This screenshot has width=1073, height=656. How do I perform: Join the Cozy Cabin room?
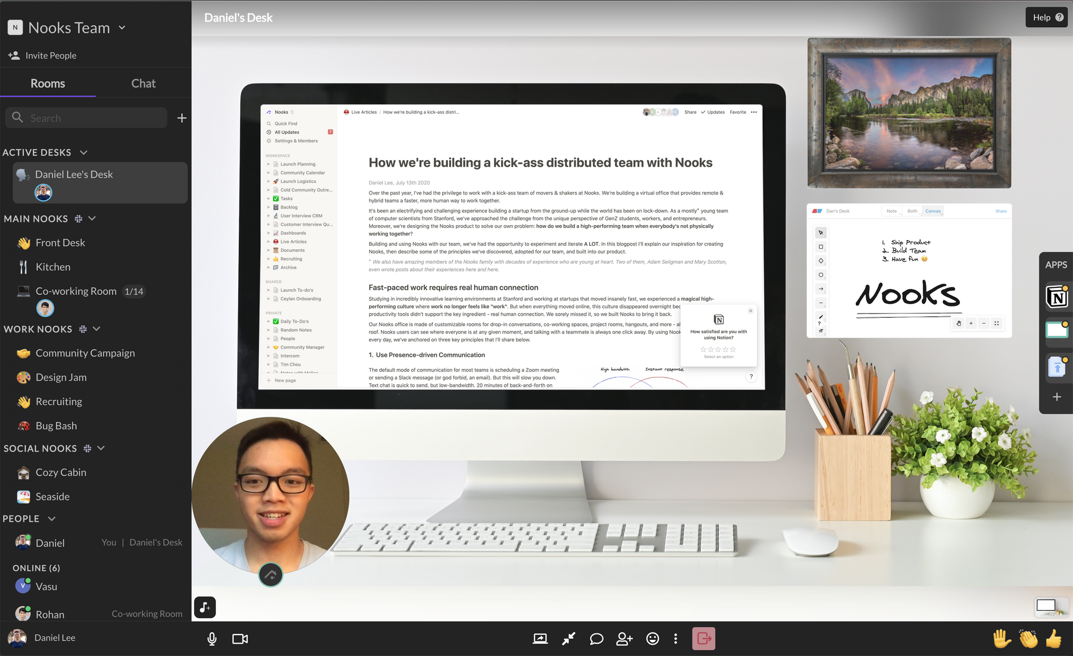[61, 473]
